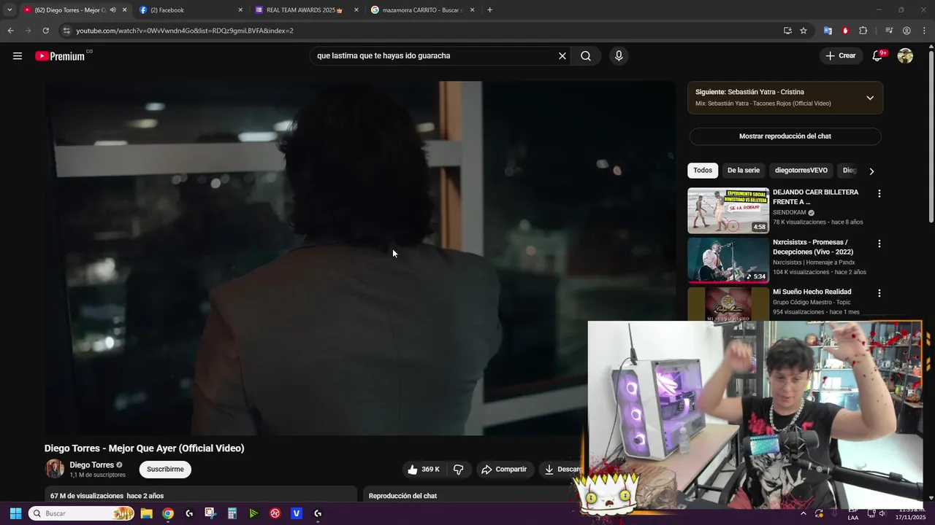The height and width of the screenshot is (525, 935).
Task: Open options for Mi Sueño Hecho Realidad
Action: pyautogui.click(x=879, y=293)
